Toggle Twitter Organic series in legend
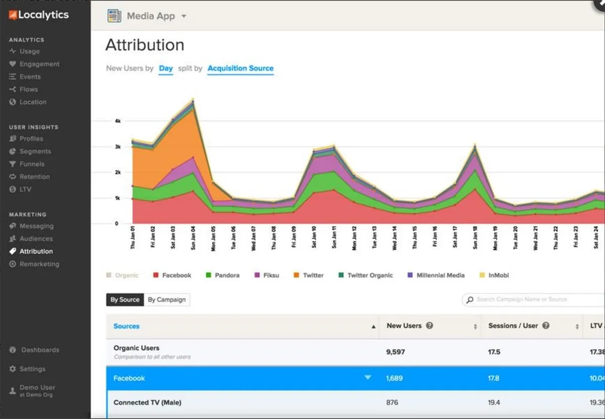The image size is (605, 419). point(366,275)
